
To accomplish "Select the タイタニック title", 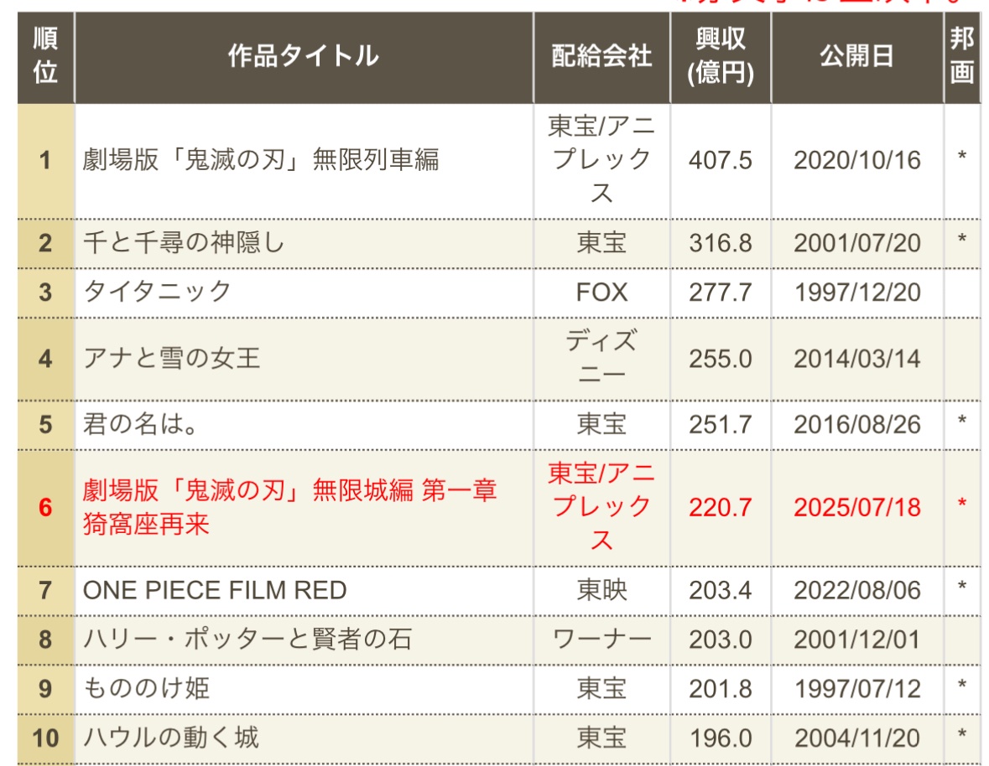I will 157,292.
